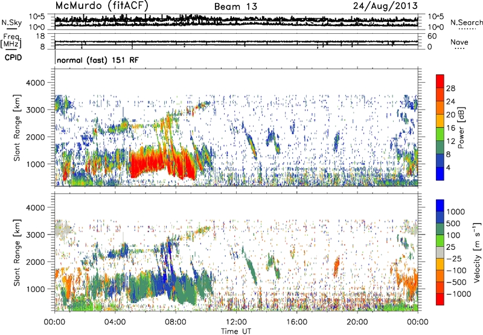This screenshot has width=483, height=335.
Task: Click the Time UT axis title
Action: point(236,331)
